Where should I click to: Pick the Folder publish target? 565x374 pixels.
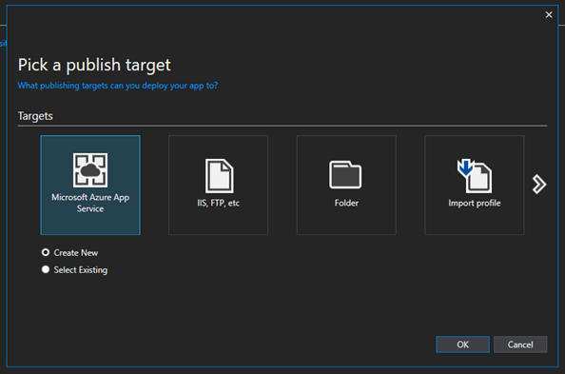point(346,185)
